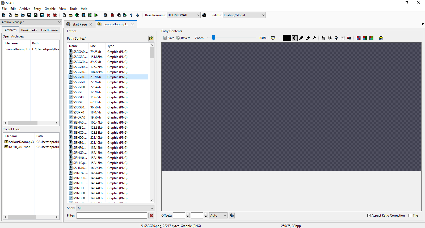Image resolution: width=425 pixels, height=228 pixels.
Task: Click the Revert button
Action: point(183,38)
